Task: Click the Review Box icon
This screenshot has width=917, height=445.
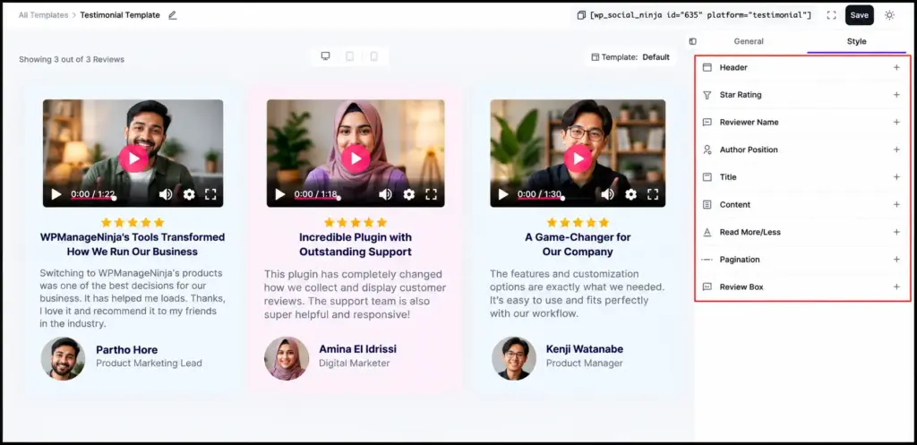Action: tap(707, 287)
